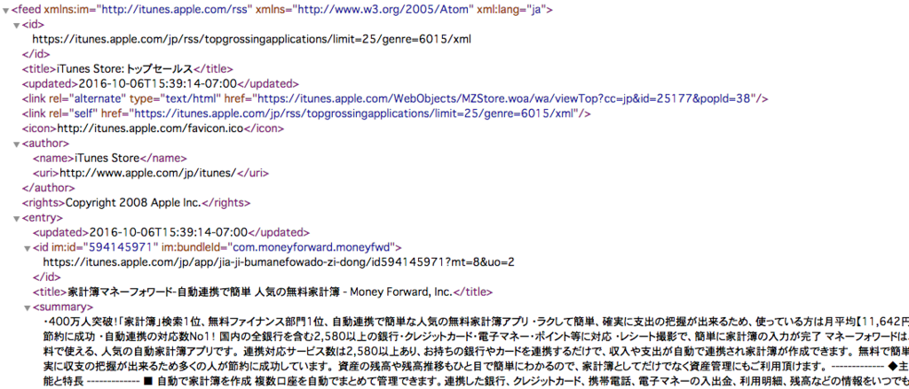Click the summary line starting 節約に成功
The height and width of the screenshot is (389, 909).
tap(476, 337)
